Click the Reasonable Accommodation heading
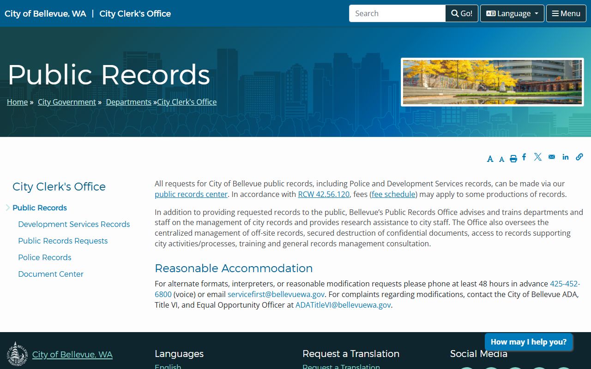Image resolution: width=591 pixels, height=369 pixels. click(x=234, y=268)
